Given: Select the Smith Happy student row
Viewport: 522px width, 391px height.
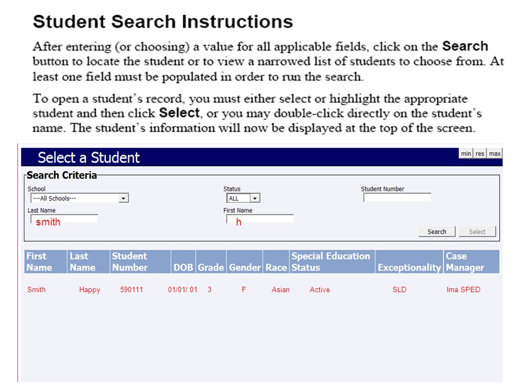Looking at the screenshot, I should [x=262, y=290].
